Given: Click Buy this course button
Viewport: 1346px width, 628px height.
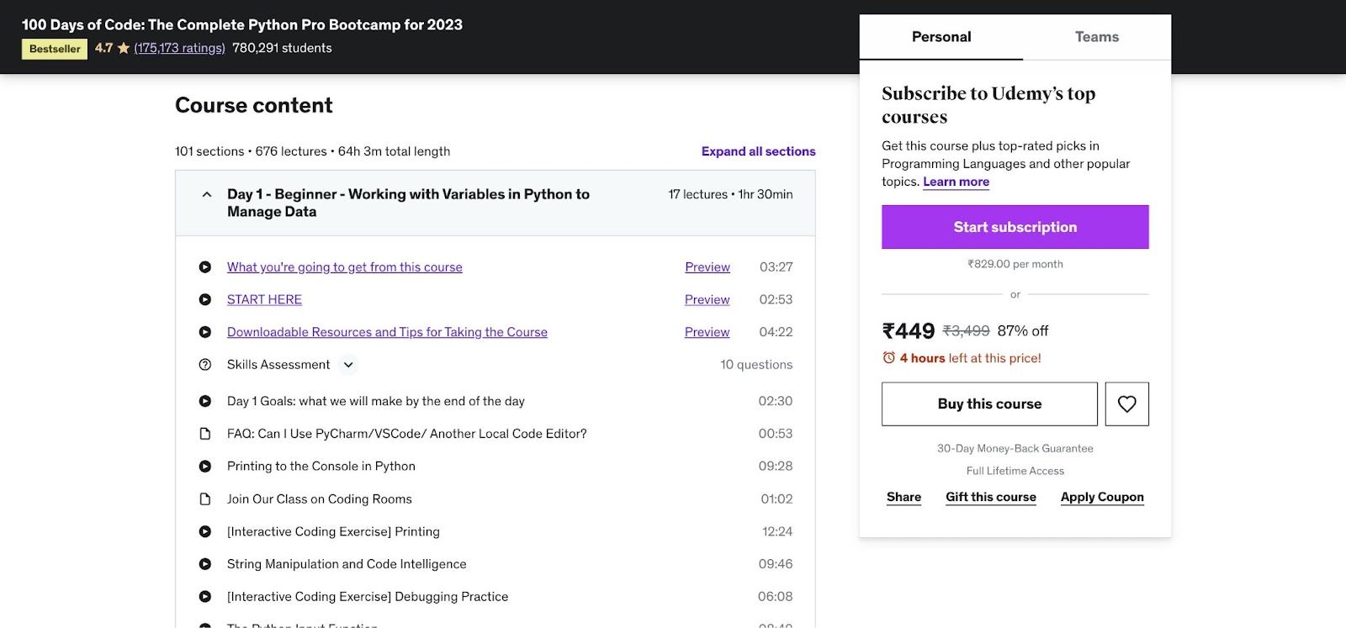Looking at the screenshot, I should (x=989, y=404).
